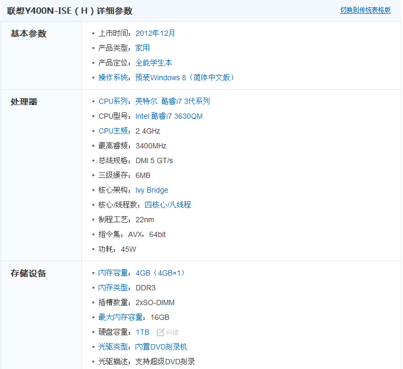403x369 pixels.
Task: Click the 最高睿频 label
Action: point(113,146)
